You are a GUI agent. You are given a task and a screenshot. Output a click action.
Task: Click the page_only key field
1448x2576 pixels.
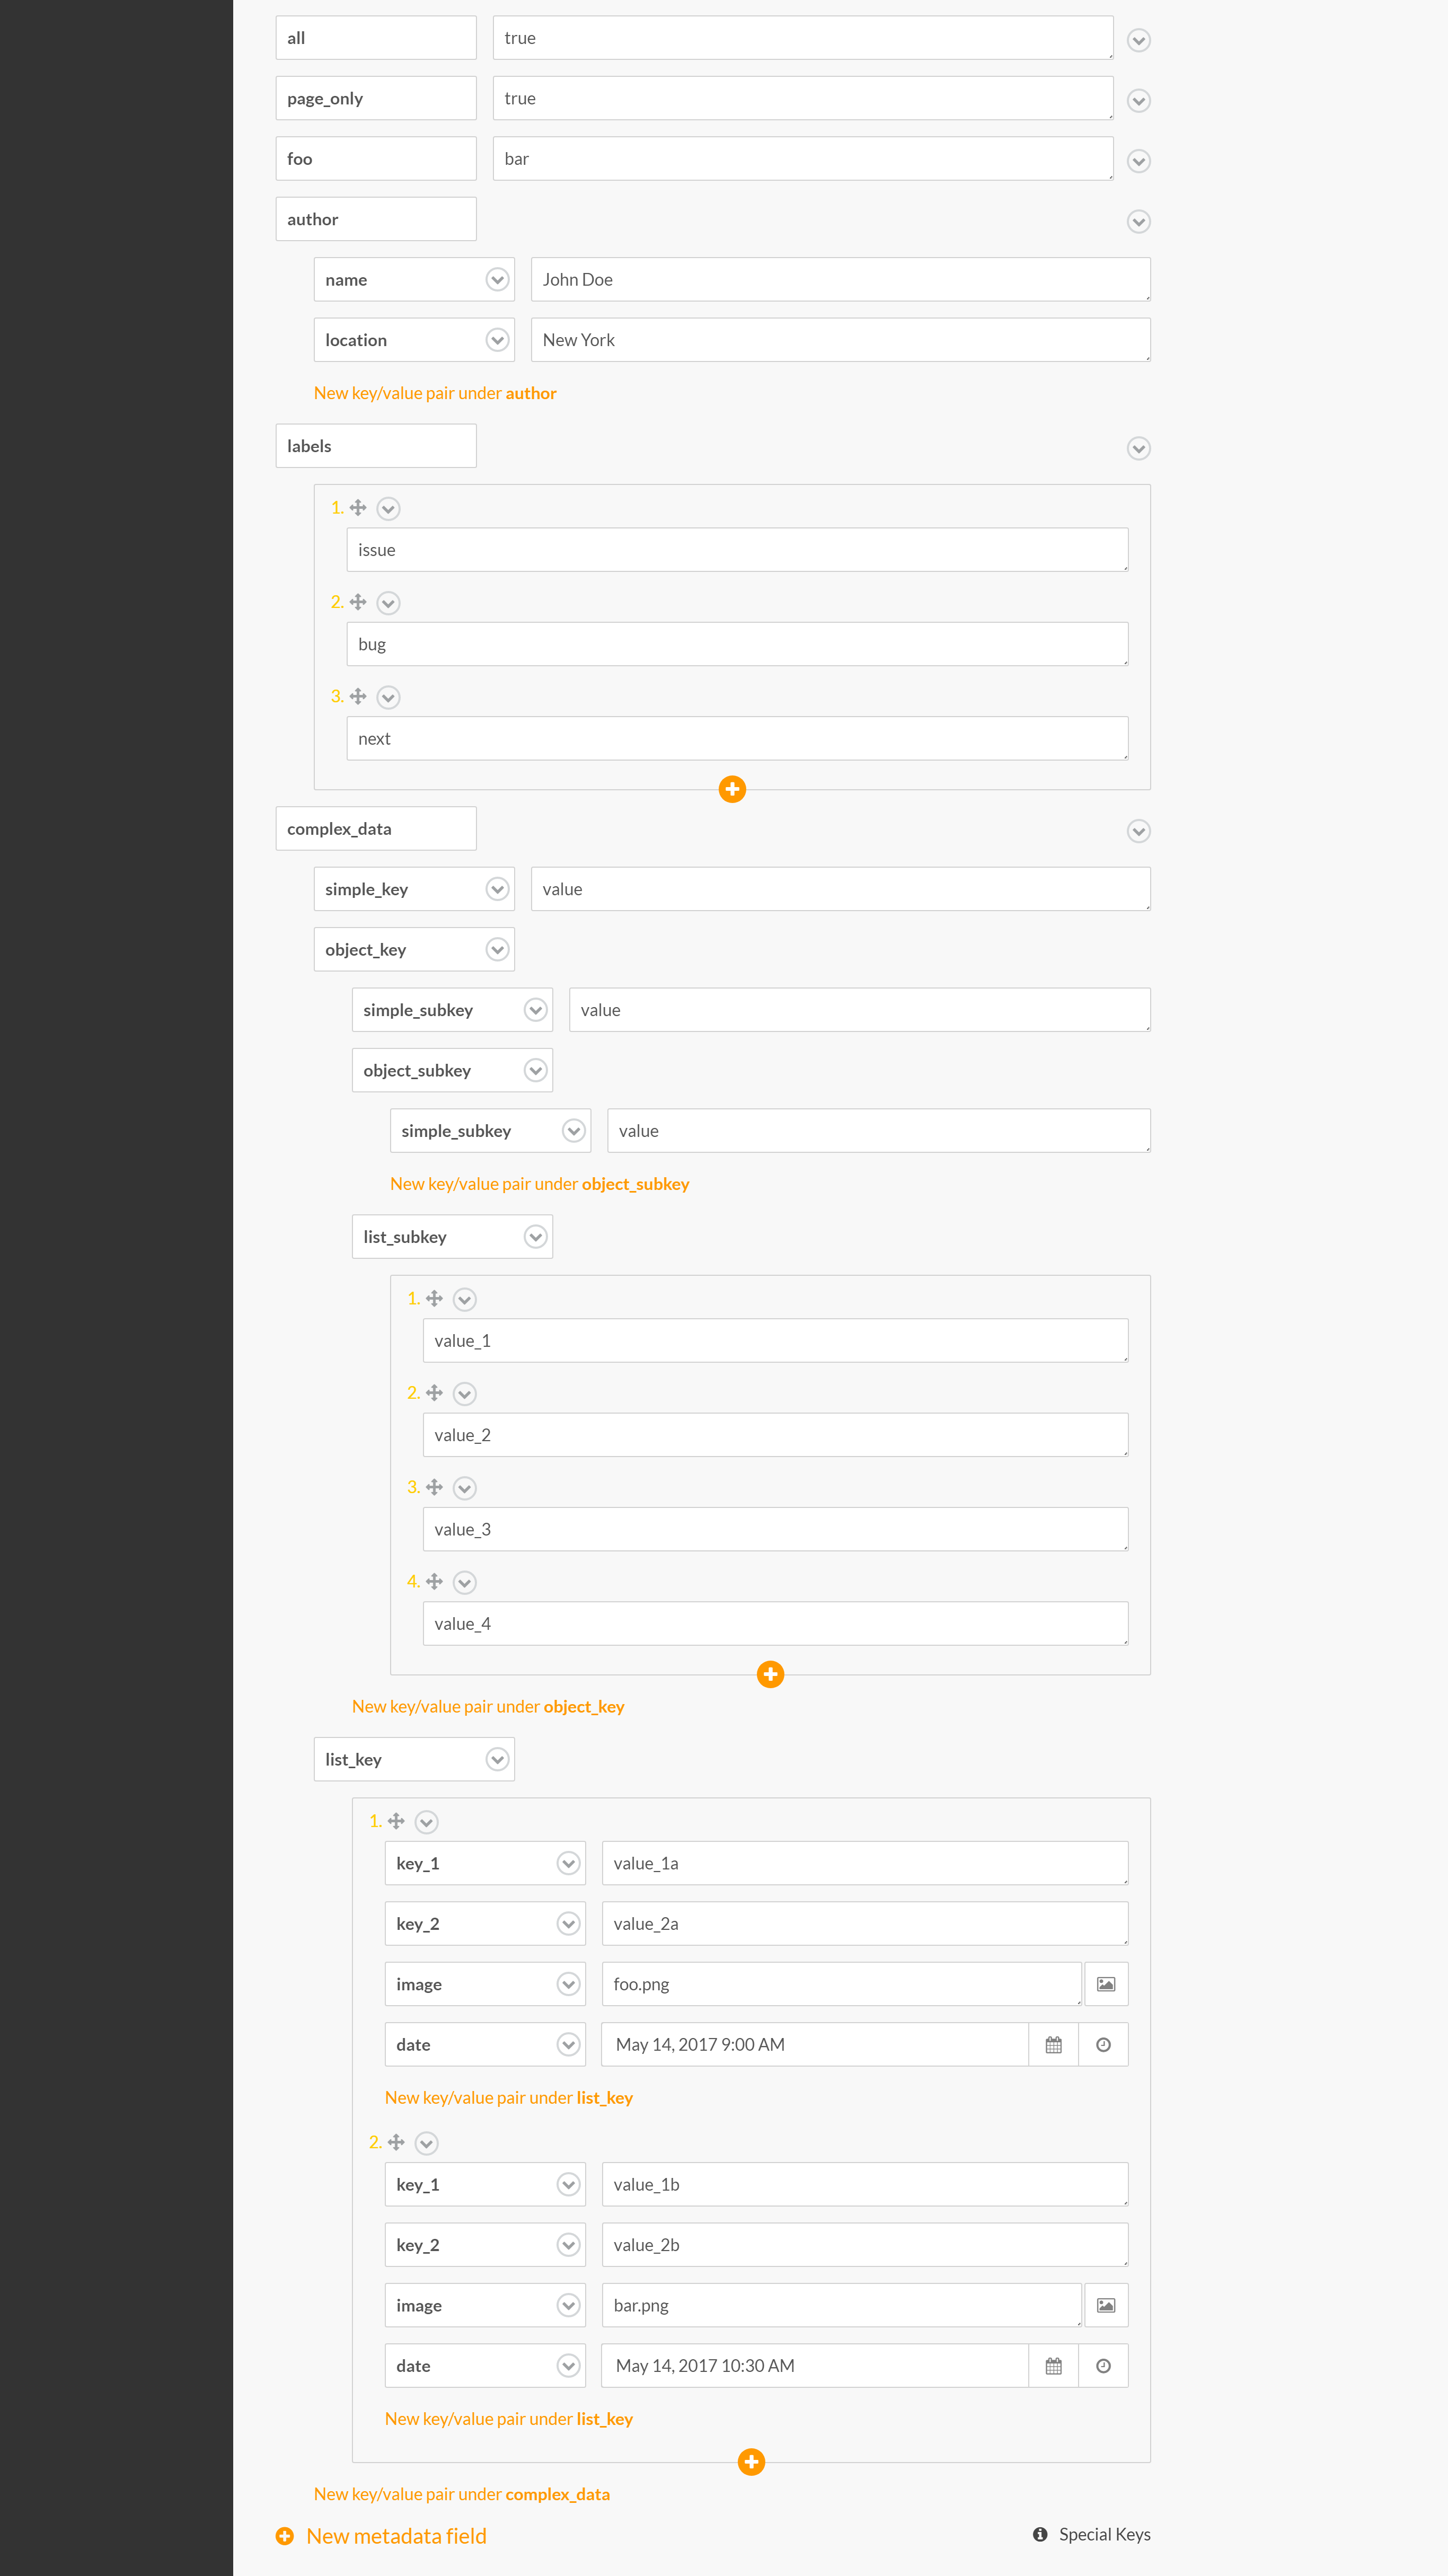(x=375, y=99)
